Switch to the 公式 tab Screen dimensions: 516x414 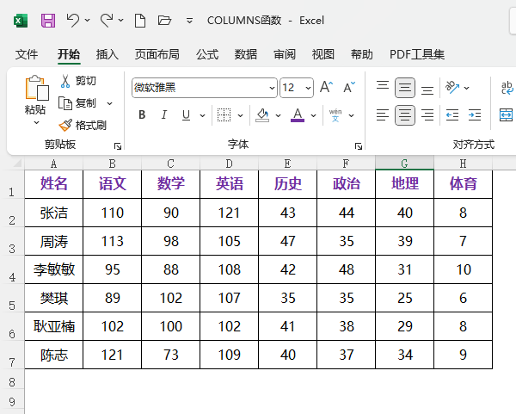point(207,54)
